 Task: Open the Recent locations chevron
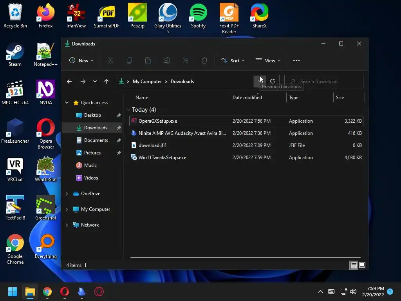point(95,82)
